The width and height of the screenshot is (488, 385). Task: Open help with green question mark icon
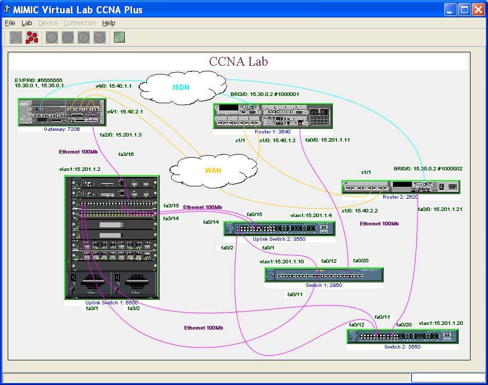119,37
